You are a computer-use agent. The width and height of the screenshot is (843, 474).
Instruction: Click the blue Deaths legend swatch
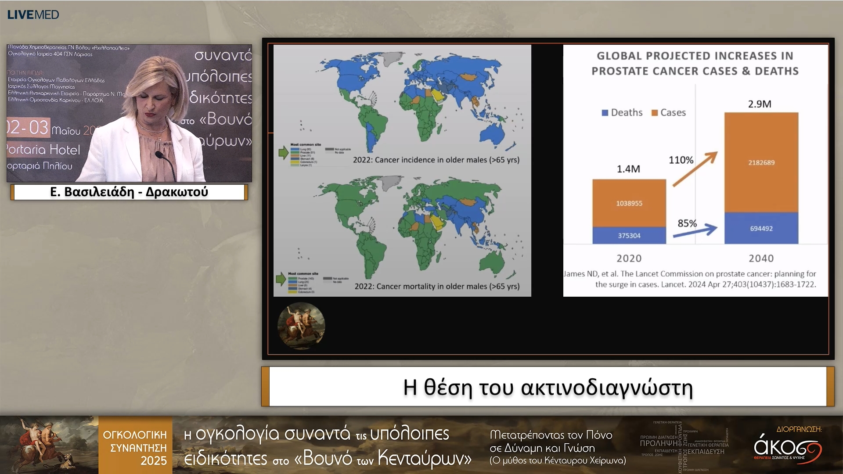[x=605, y=113]
